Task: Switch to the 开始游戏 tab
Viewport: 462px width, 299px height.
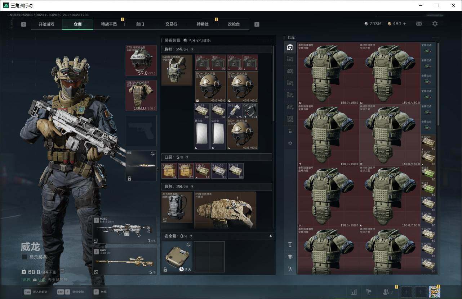Action: click(x=46, y=24)
